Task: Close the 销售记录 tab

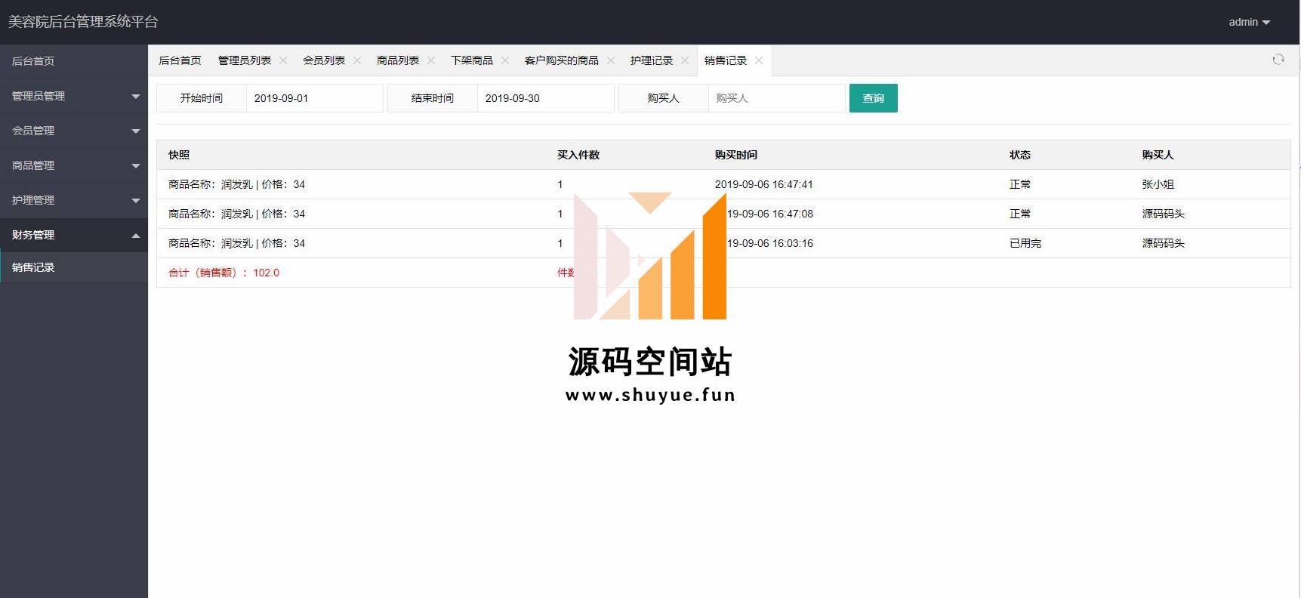Action: [759, 60]
